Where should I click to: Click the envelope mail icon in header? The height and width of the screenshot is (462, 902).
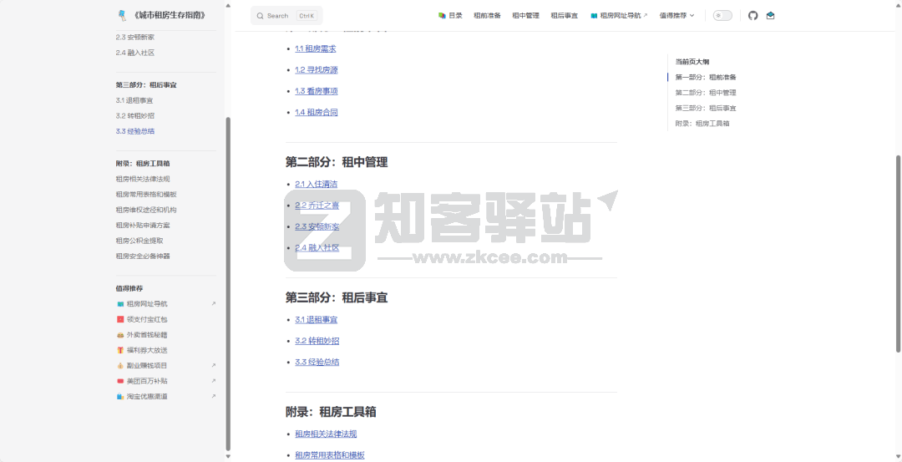click(x=770, y=16)
